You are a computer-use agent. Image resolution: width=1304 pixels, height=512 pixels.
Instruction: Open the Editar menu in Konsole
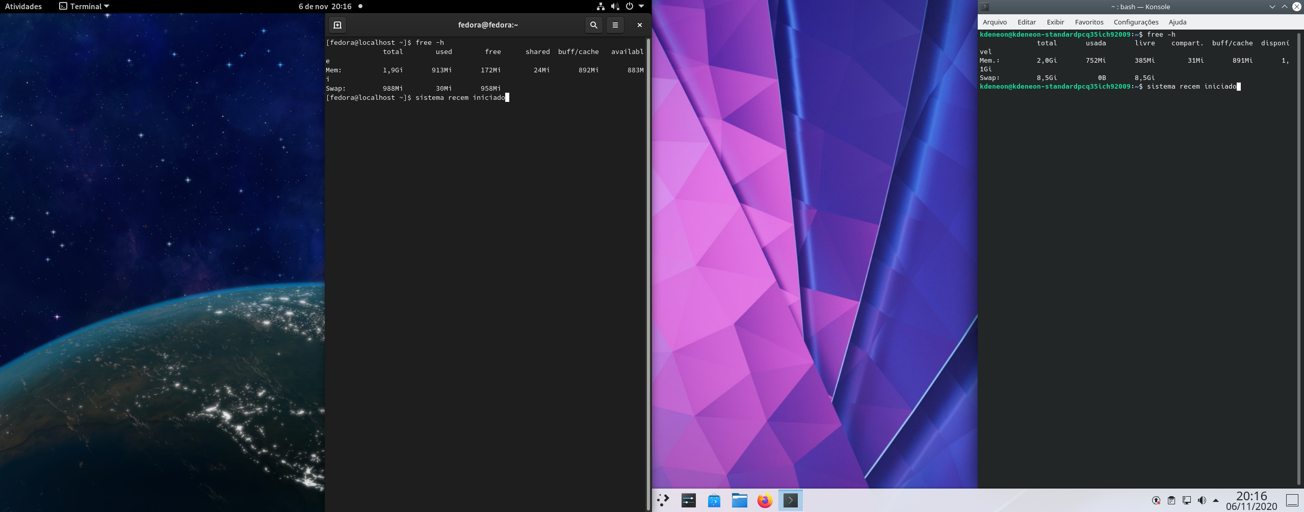coord(1026,22)
